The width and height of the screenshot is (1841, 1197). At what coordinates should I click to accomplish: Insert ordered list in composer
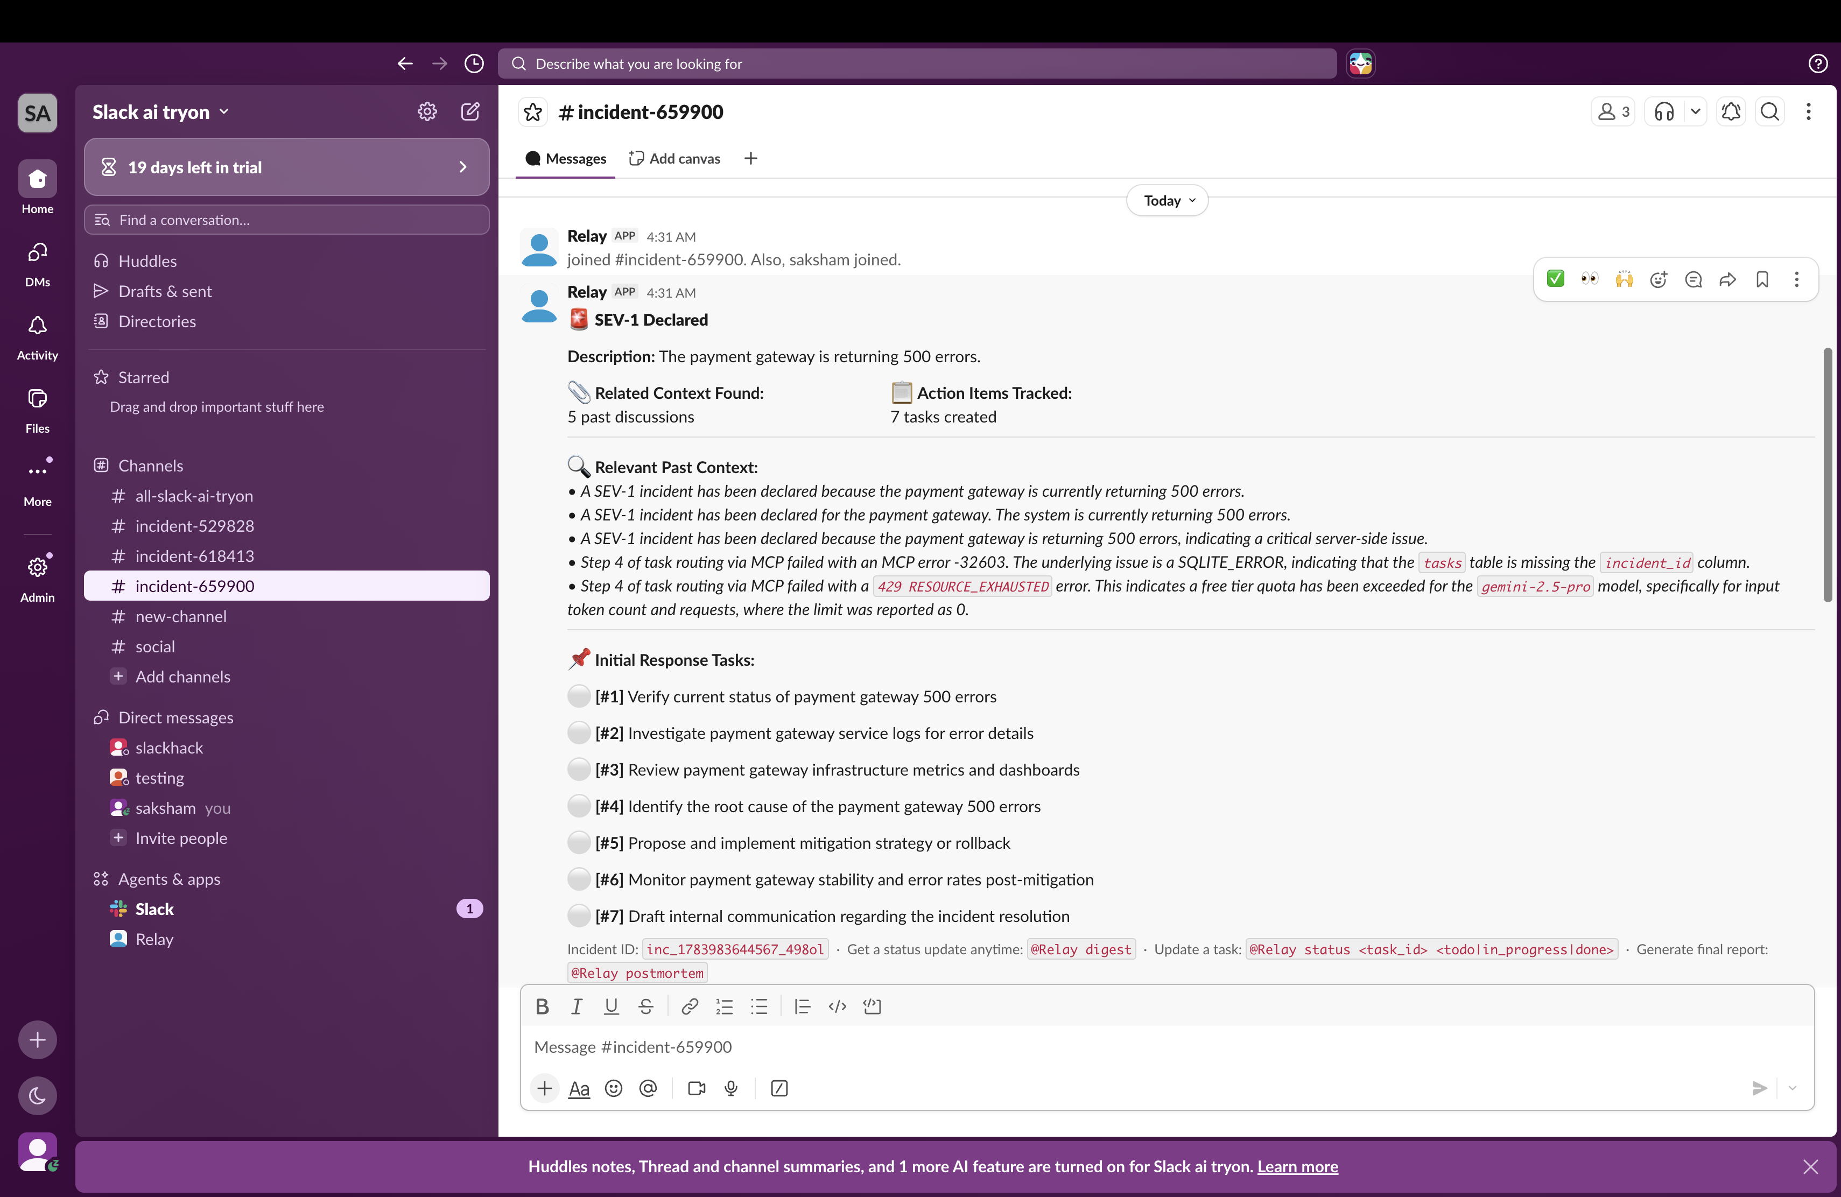pyautogui.click(x=724, y=1006)
